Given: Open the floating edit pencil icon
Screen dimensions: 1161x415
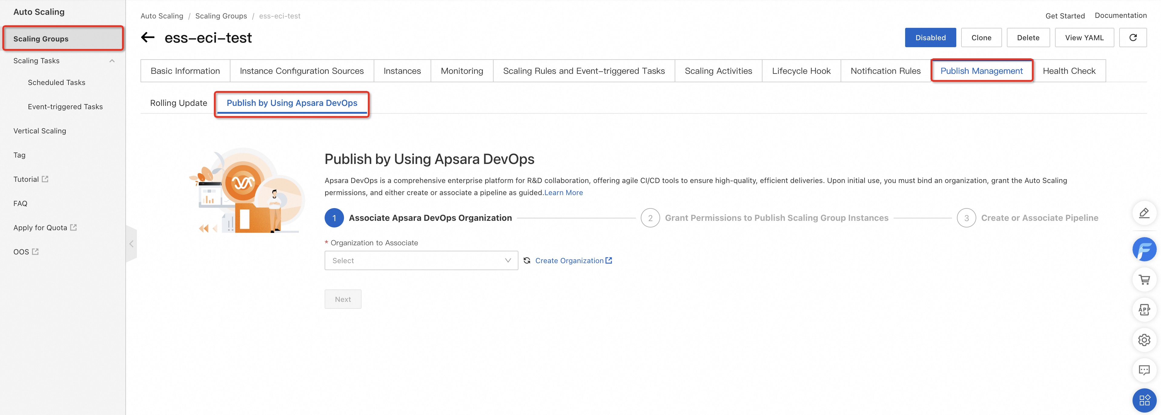Looking at the screenshot, I should click(1144, 213).
